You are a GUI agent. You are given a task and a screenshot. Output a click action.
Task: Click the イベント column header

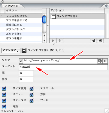(x=23, y=11)
